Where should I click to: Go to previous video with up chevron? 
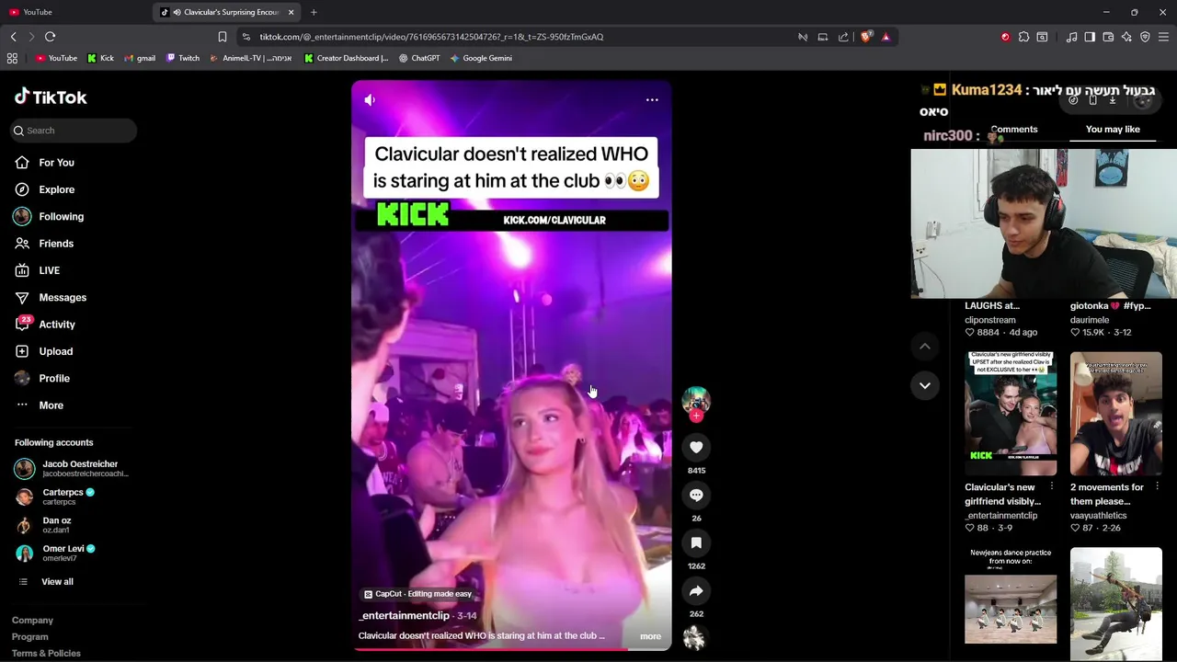coord(925,346)
